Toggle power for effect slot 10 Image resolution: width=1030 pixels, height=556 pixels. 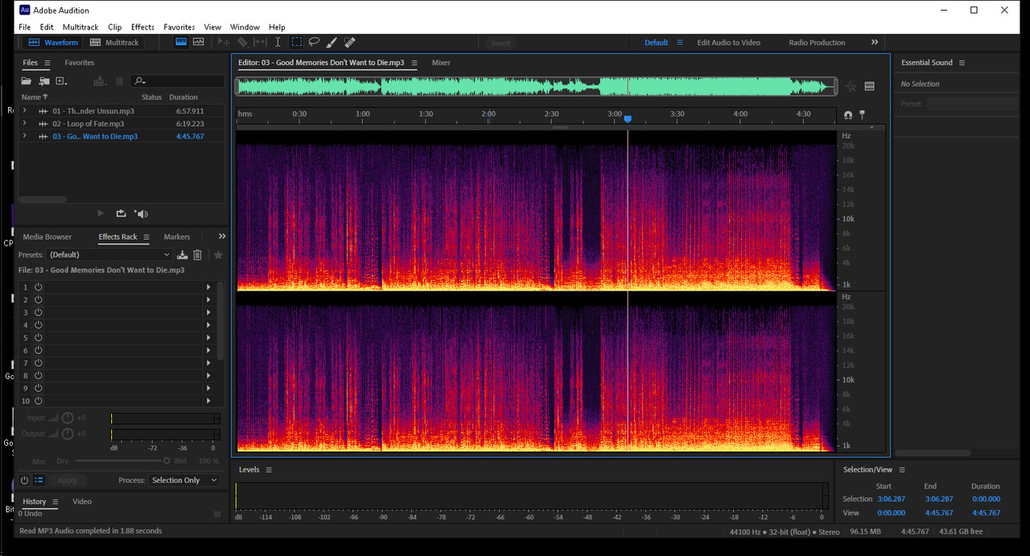pos(38,401)
